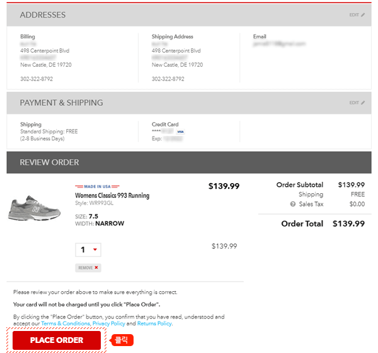
Task: Click the pencil Edit icon for Addresses
Action: click(363, 14)
